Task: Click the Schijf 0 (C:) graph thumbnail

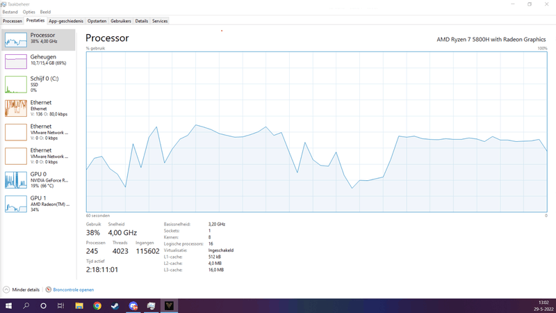Action: click(15, 84)
